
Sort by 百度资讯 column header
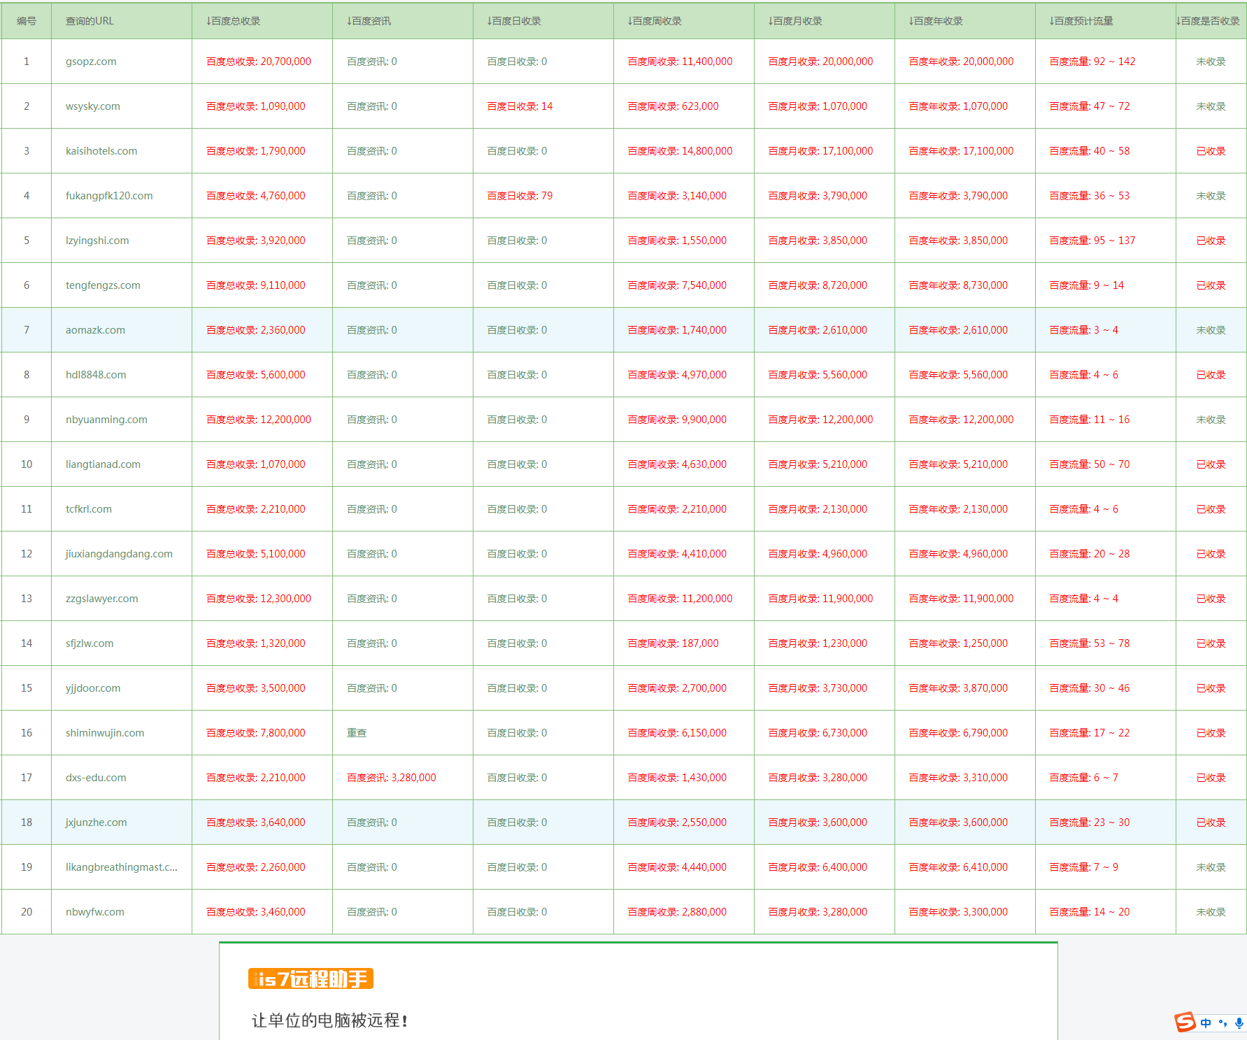coord(369,21)
